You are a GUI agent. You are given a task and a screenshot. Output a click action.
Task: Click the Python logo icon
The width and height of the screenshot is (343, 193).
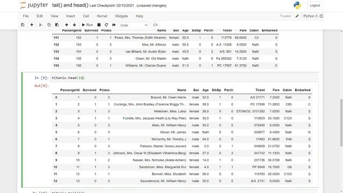297,5
